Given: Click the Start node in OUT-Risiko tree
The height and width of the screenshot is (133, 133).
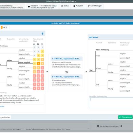Looking at the screenshot, I should [91, 70].
